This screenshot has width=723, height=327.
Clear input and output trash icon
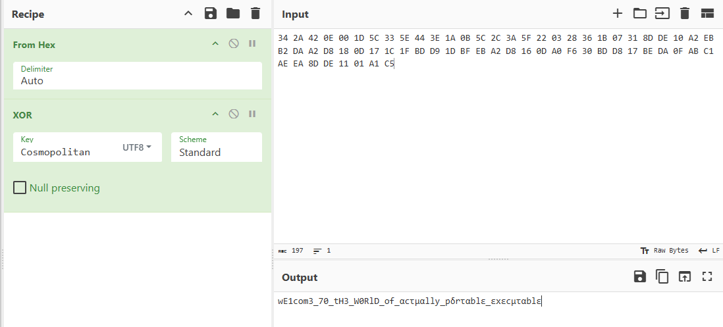685,13
